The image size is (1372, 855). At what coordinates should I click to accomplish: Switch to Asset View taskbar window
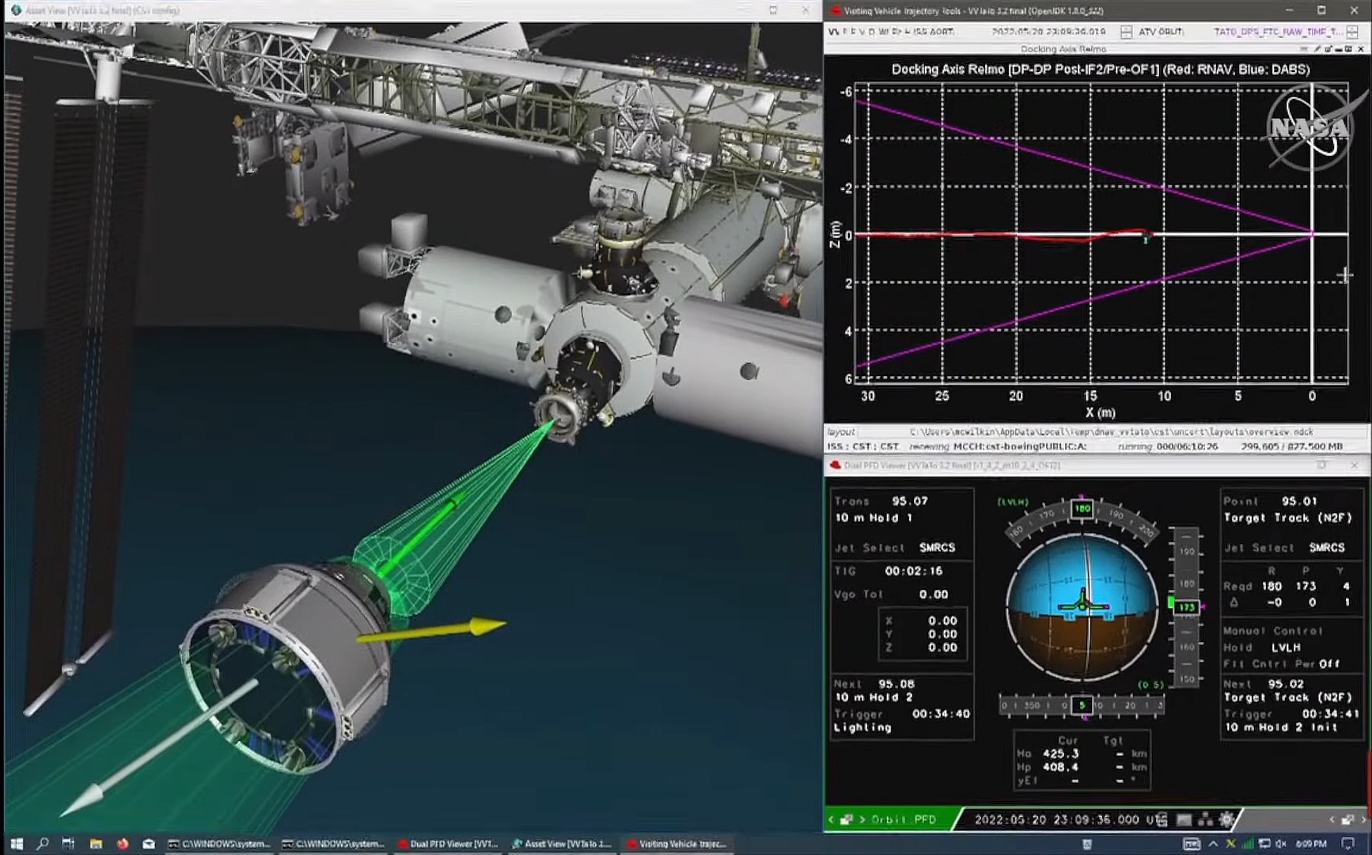(x=562, y=844)
